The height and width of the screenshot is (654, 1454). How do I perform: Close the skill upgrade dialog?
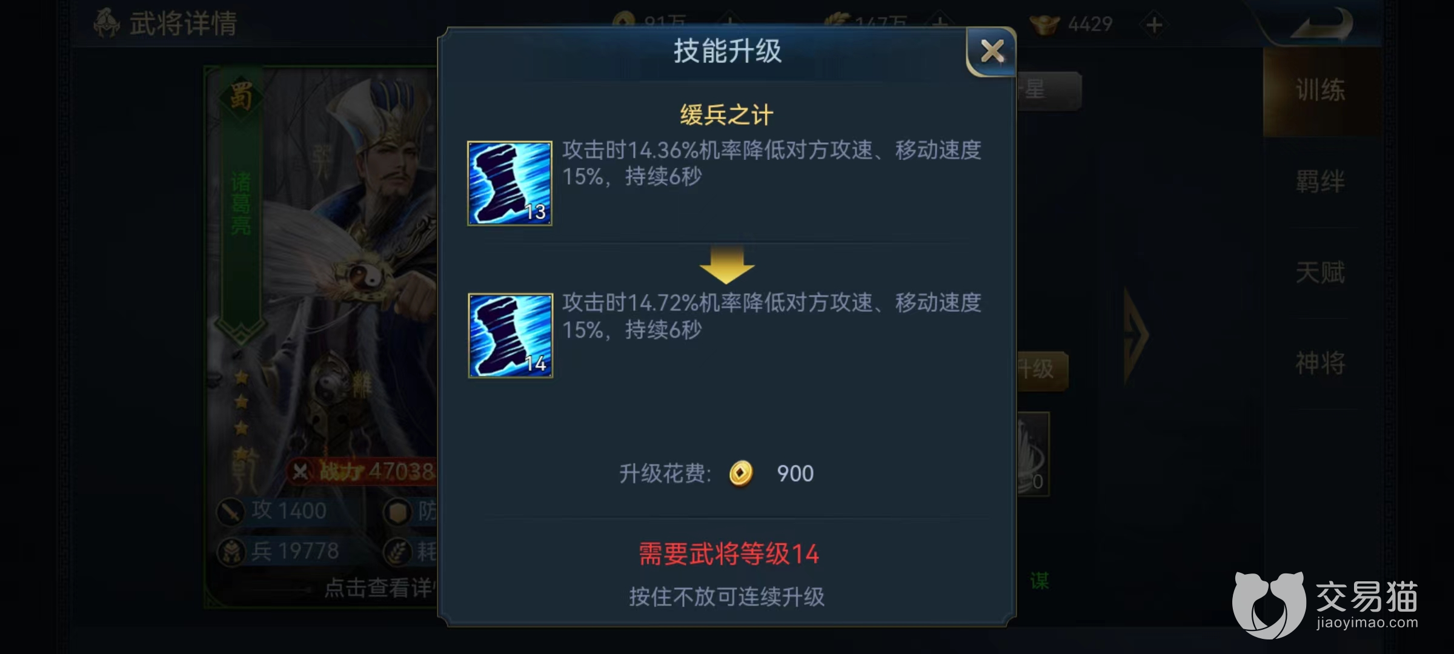click(992, 51)
